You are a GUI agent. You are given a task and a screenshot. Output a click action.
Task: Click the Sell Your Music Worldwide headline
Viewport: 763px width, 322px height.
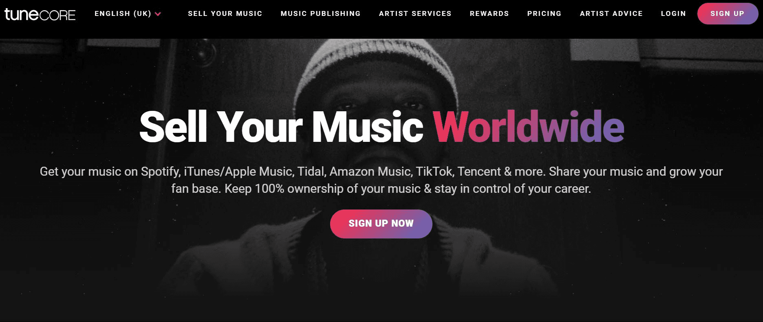381,127
